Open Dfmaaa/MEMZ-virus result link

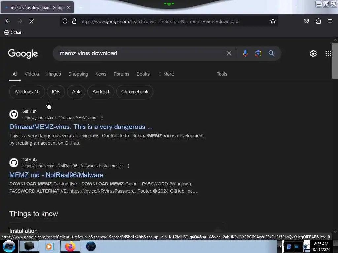tap(81, 127)
